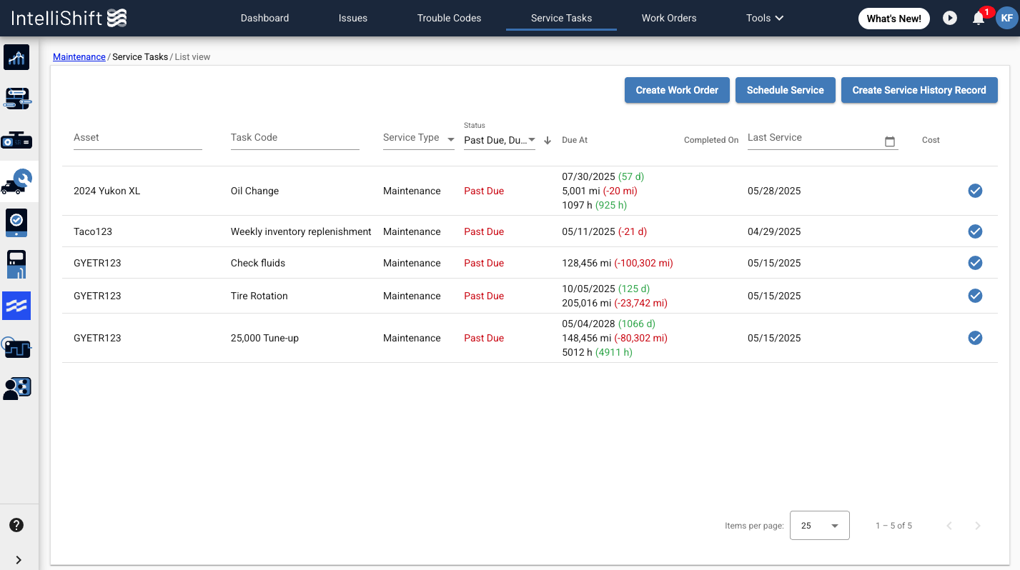Click the Create Work Order button
Image resolution: width=1020 pixels, height=570 pixels.
(x=677, y=90)
